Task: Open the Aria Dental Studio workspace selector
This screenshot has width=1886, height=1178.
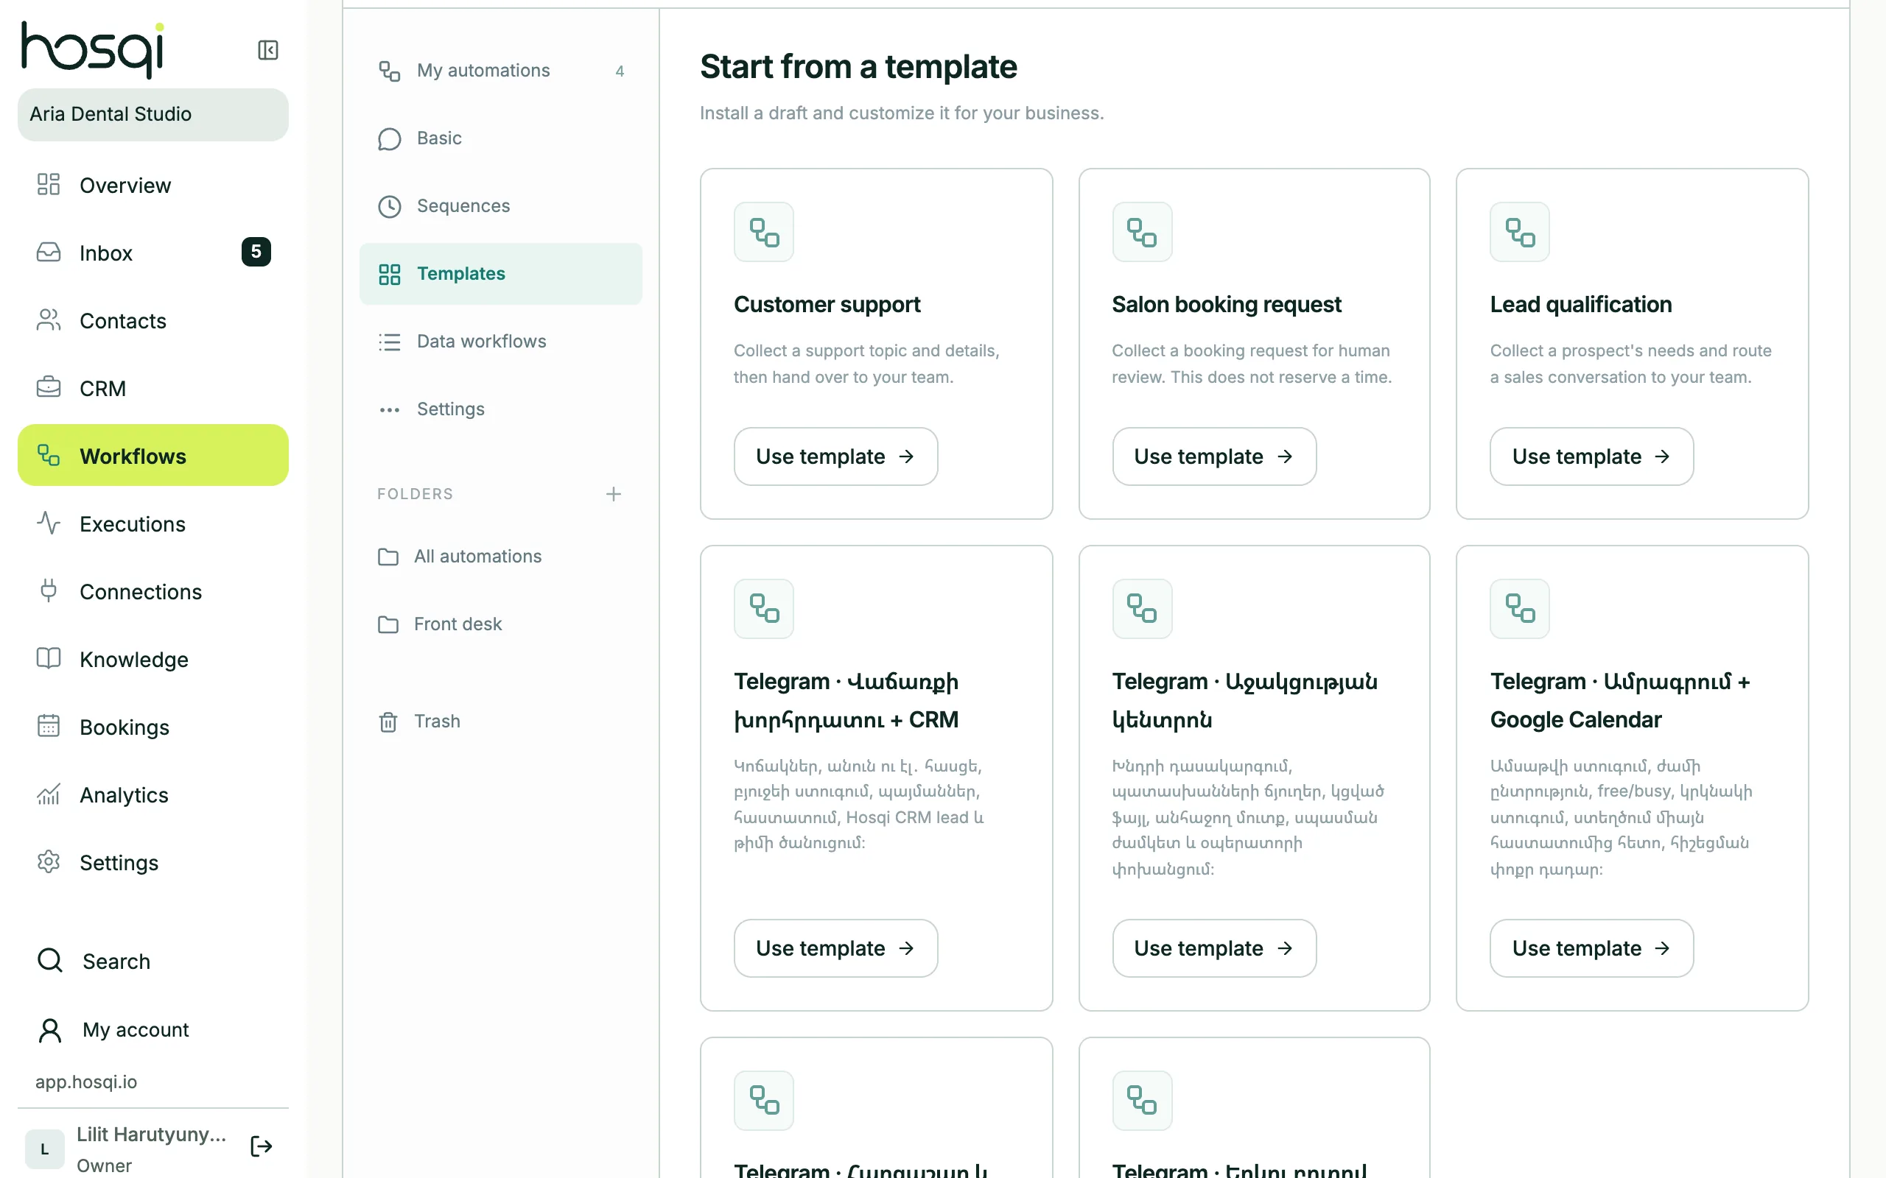Action: [153, 113]
